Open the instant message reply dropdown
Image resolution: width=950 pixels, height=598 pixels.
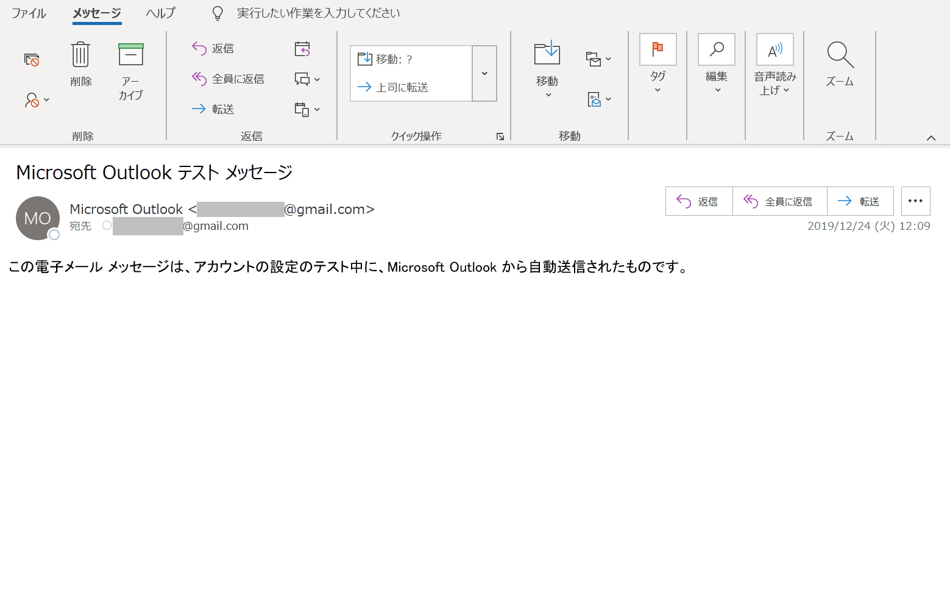[307, 79]
